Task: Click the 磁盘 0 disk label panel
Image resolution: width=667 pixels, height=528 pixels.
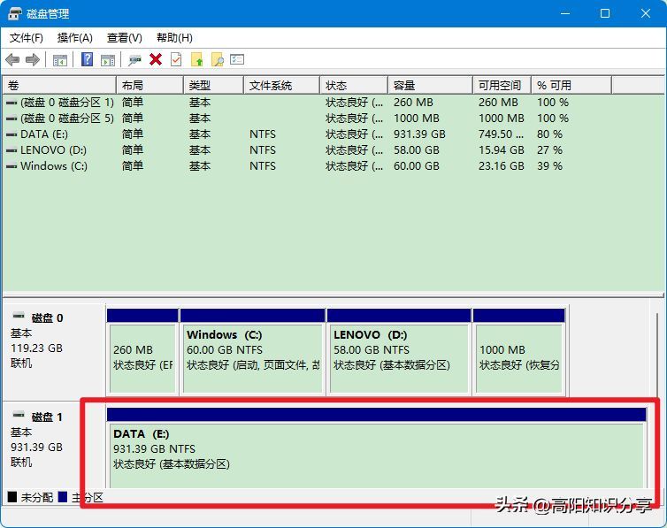Action: 54,350
